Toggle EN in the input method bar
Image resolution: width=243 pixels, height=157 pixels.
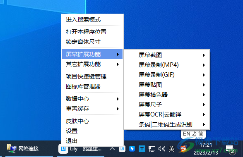186,133
